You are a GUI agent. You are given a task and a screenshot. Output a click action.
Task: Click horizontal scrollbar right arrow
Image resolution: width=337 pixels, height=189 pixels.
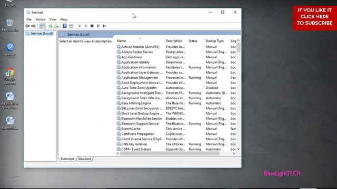pos(234,153)
